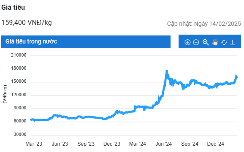Click the latest price point at line end
Viewport: 244px width, 152px height.
pos(236,77)
